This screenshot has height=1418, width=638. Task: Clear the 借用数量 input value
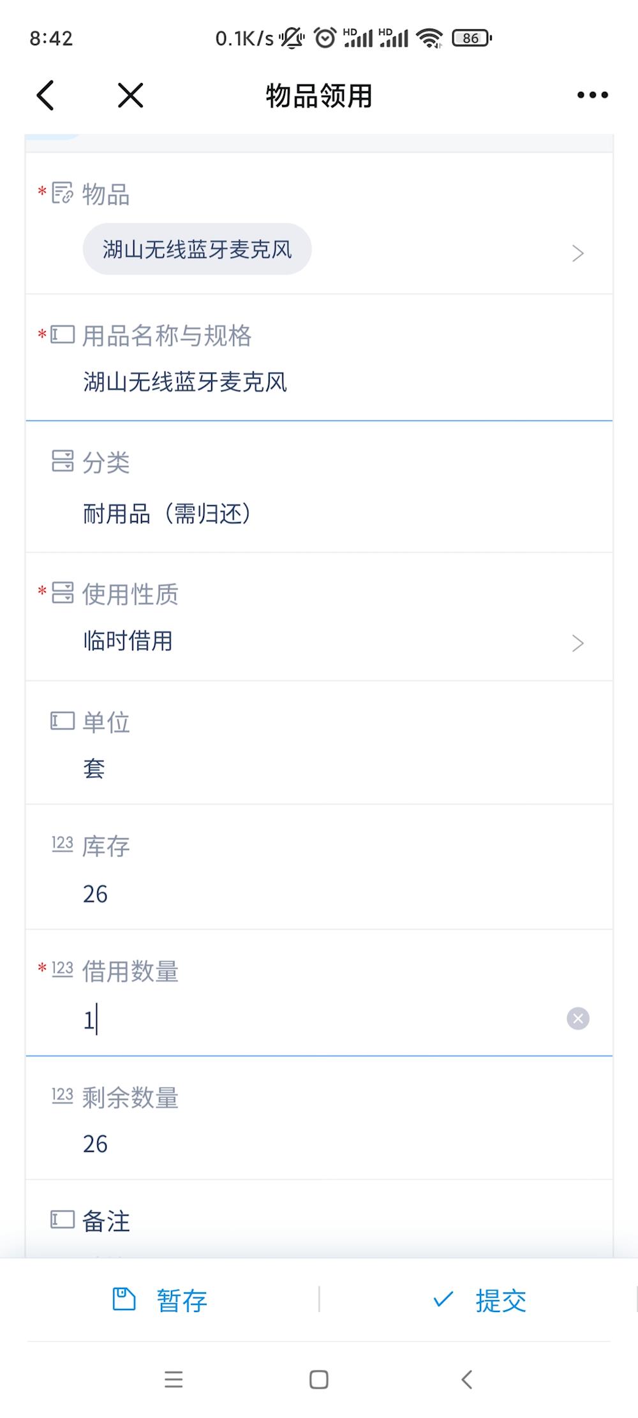(x=578, y=1019)
